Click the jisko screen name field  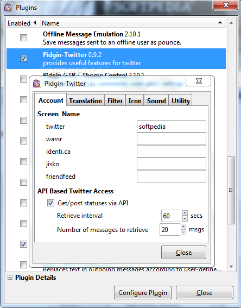tap(172, 164)
